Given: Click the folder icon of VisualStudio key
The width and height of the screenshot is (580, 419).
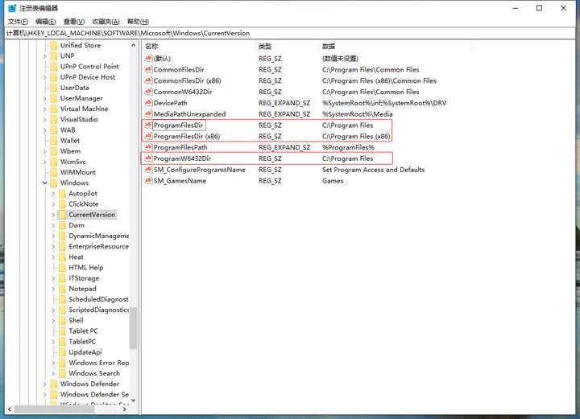Looking at the screenshot, I should coord(54,120).
